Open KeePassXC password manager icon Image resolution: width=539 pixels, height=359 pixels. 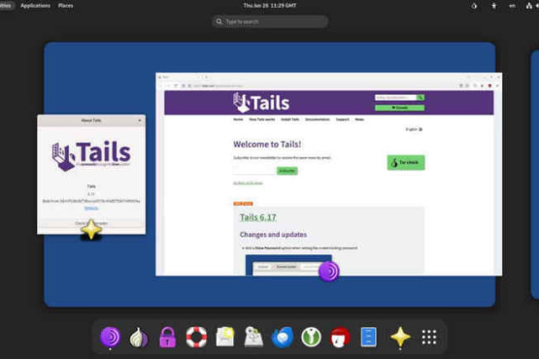[x=311, y=337]
